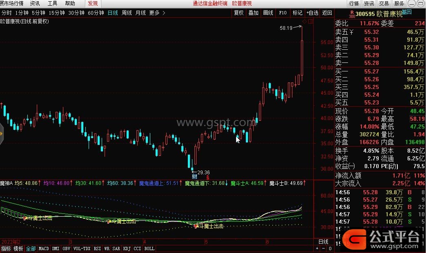Switch to the 30分钟 period
This screenshot has height=253, width=426.
[x=76, y=13]
